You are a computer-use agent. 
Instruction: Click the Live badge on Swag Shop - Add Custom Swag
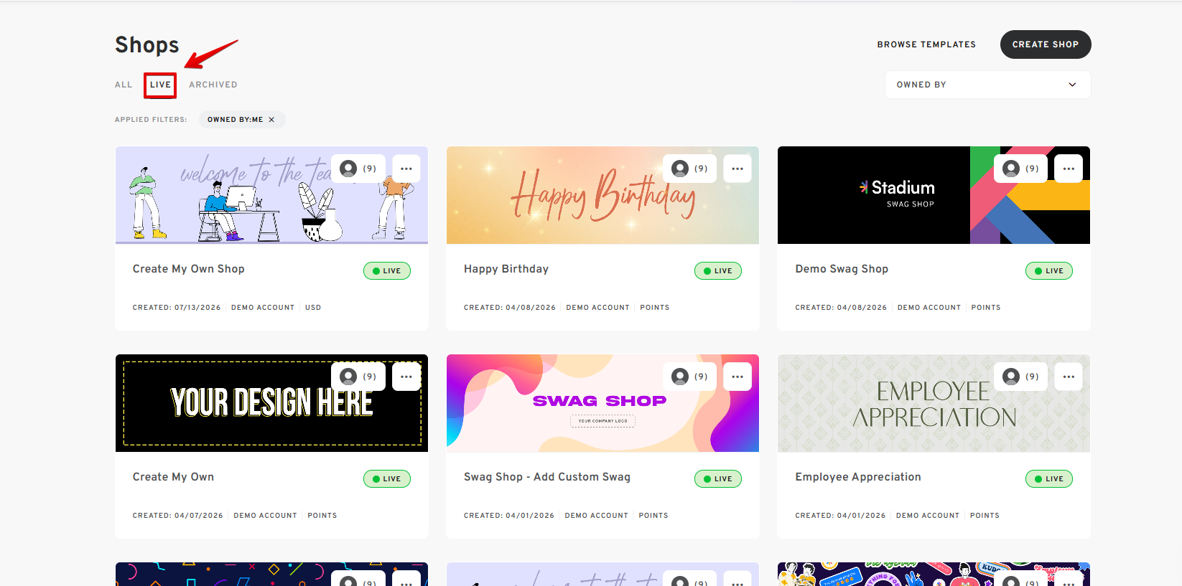[x=718, y=479]
